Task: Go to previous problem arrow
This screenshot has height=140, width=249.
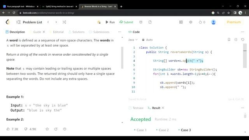Action: pyautogui.click(x=48, y=22)
